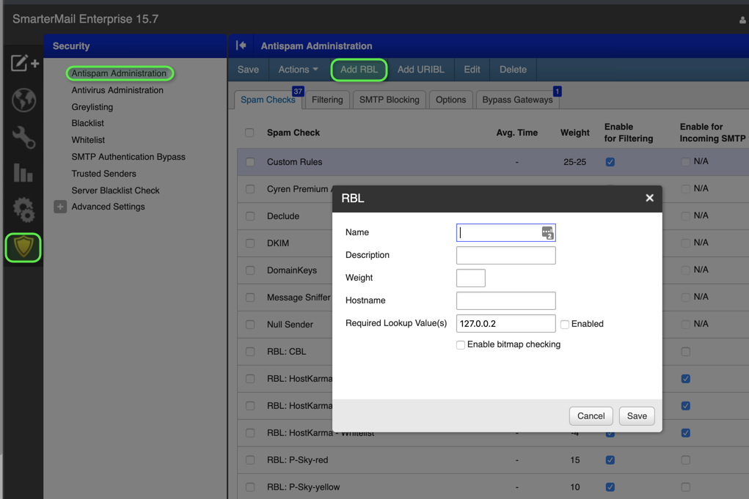749x499 pixels.
Task: Open Antivirus Administration in Security list
Action: [117, 90]
